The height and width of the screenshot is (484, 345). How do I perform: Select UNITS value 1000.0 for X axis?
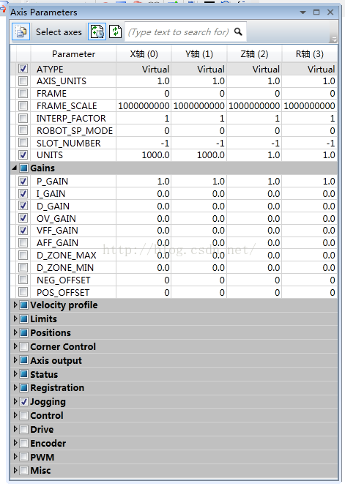click(144, 155)
